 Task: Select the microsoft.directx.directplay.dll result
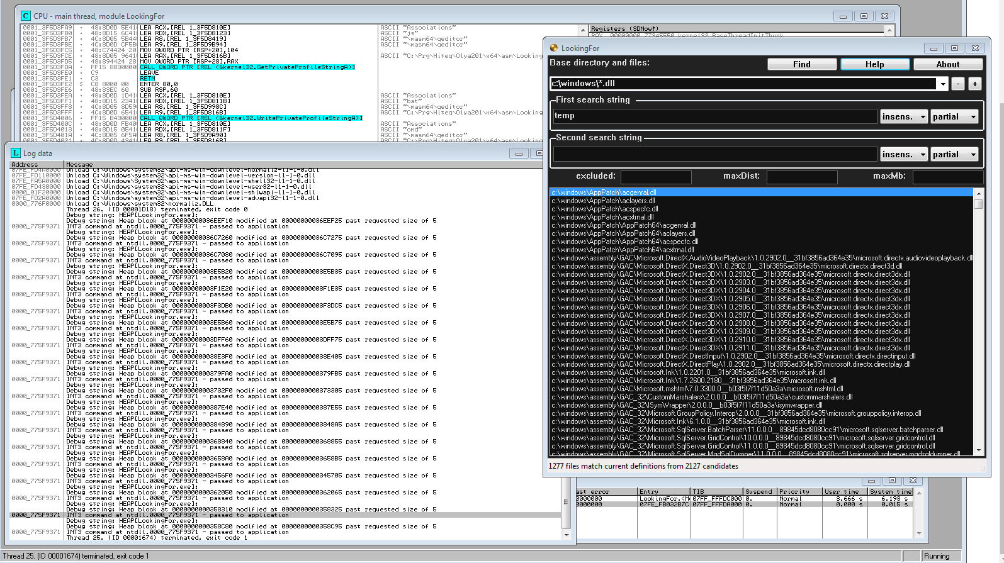(761, 364)
